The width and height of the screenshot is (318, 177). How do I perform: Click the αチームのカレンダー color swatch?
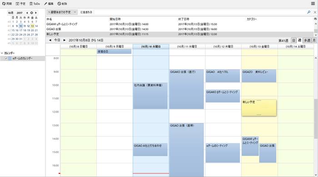[x=10, y=59]
